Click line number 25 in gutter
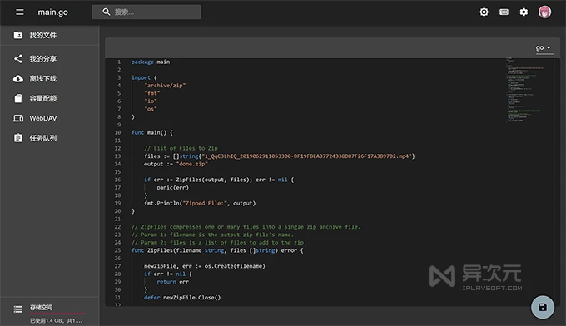The height and width of the screenshot is (326, 566). (x=117, y=250)
